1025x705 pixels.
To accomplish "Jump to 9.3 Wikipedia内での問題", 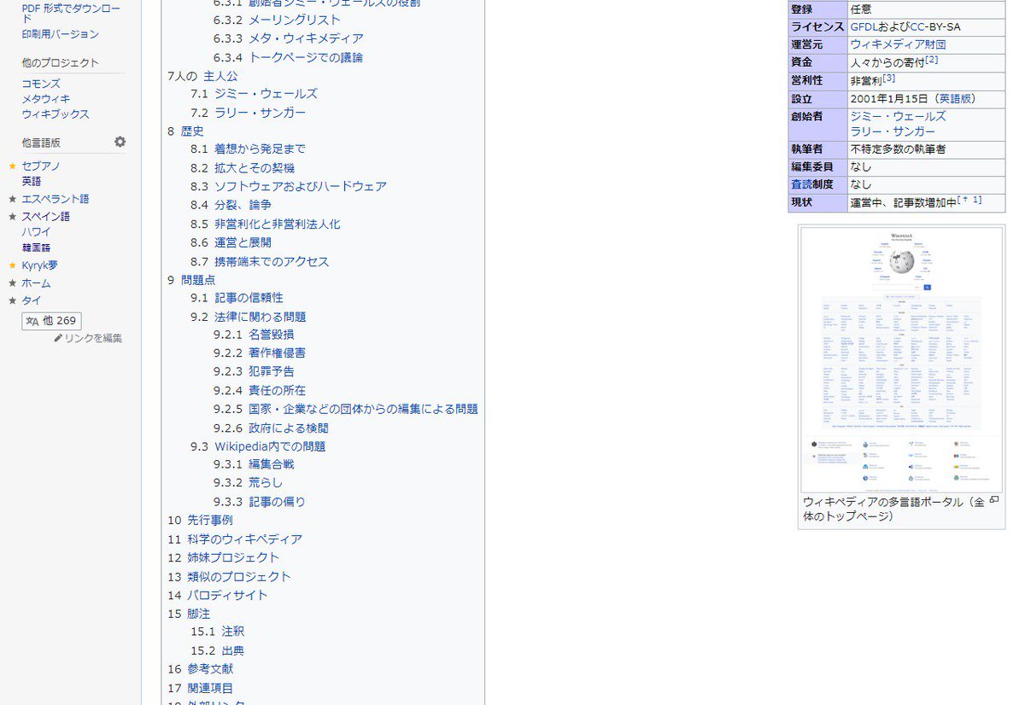I will point(258,446).
